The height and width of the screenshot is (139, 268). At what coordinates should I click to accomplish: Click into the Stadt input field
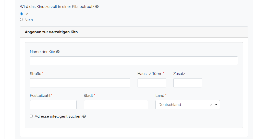116,105
